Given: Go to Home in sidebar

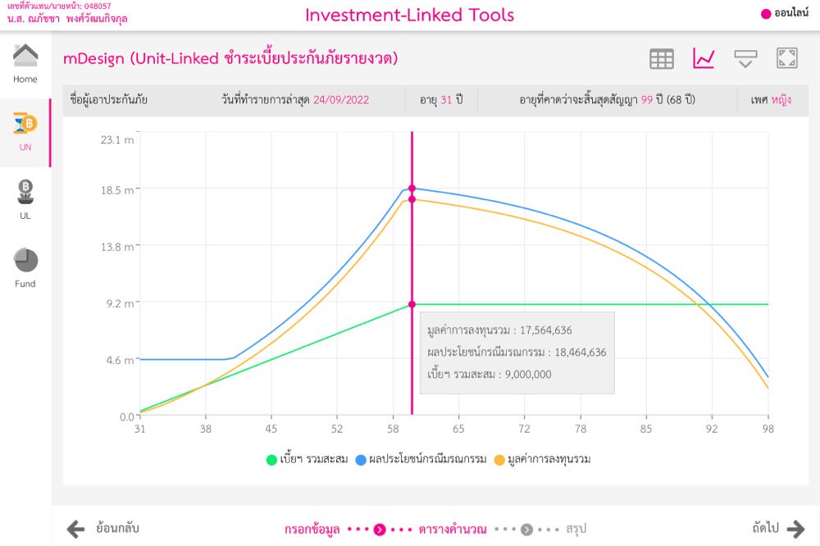Looking at the screenshot, I should [25, 64].
